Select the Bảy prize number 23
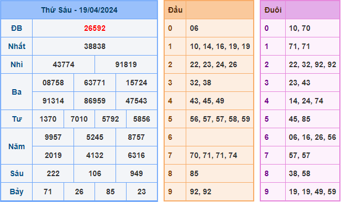 coord(141,192)
